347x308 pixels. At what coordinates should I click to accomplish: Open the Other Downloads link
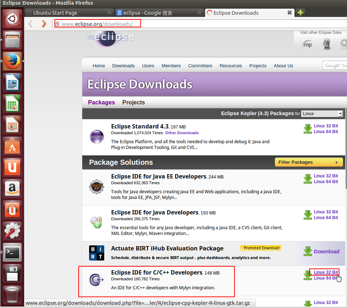(182, 133)
